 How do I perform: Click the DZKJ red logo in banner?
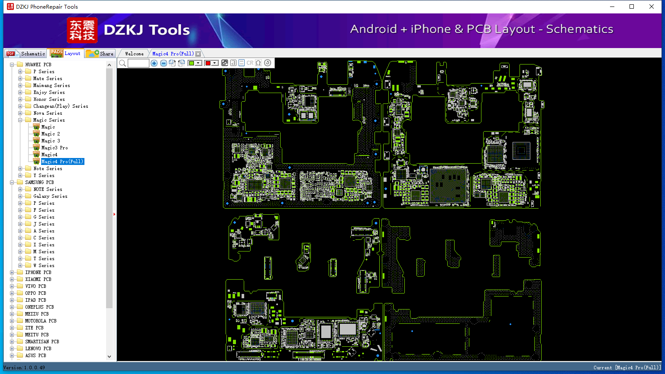82,30
